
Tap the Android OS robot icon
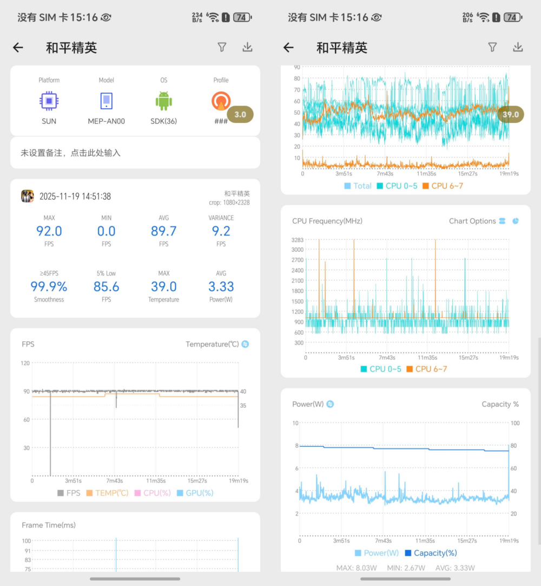point(163,101)
